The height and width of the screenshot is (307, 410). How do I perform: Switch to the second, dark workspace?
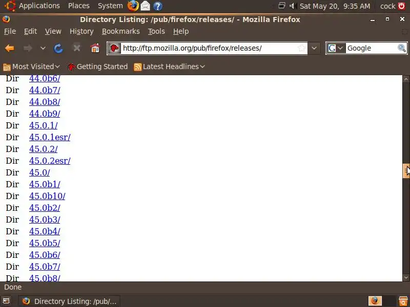(388, 301)
